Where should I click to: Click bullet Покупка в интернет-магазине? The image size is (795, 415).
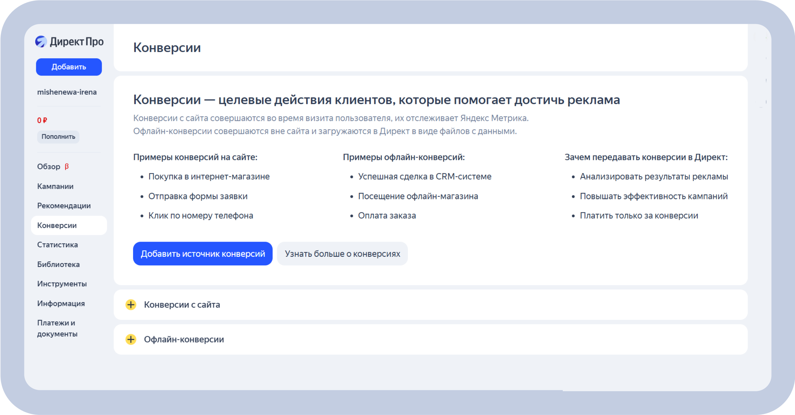click(x=209, y=177)
